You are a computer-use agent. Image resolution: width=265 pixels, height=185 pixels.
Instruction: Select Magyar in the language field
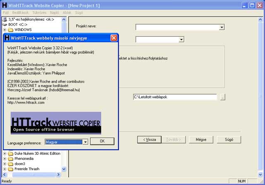coord(64,142)
